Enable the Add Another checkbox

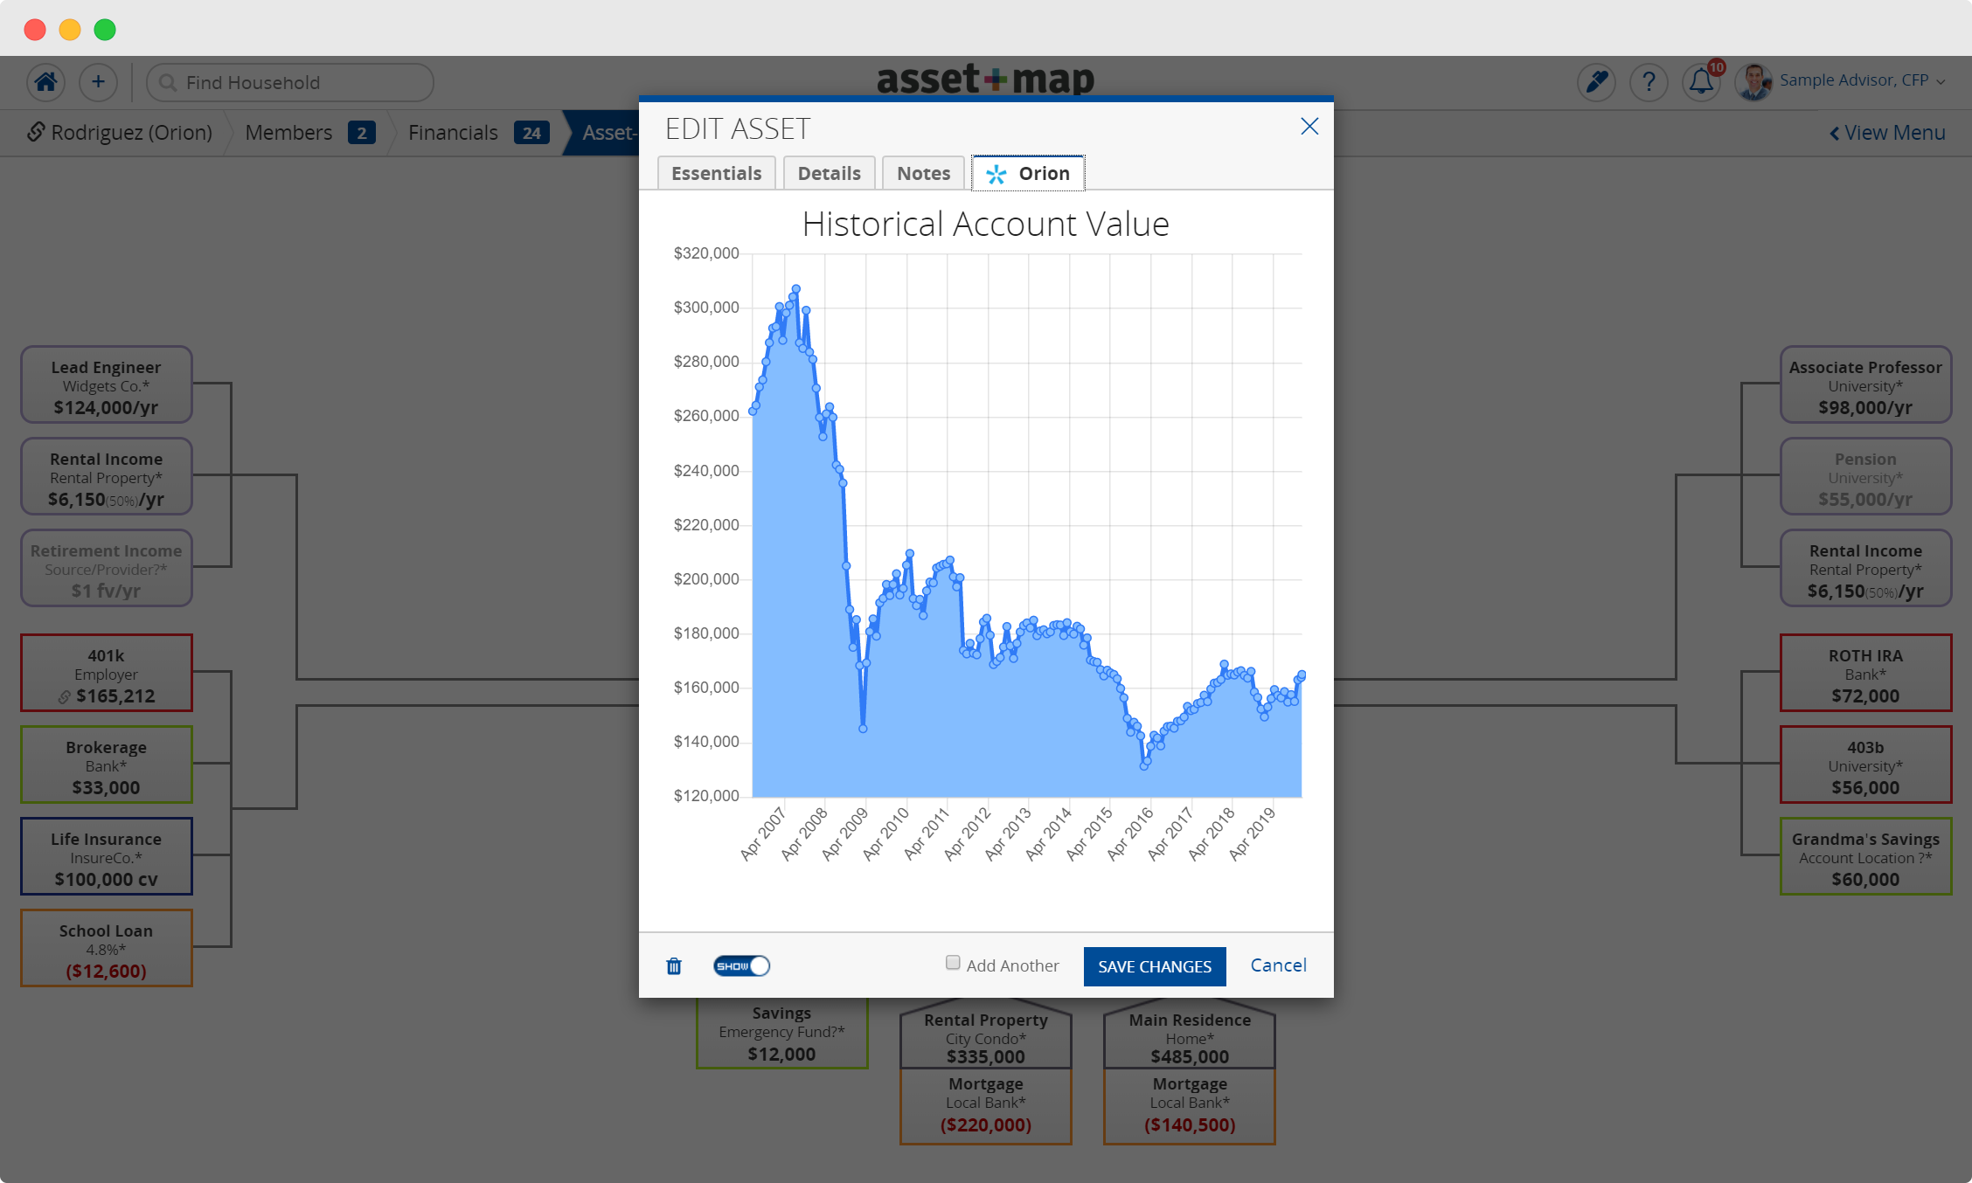pyautogui.click(x=952, y=962)
